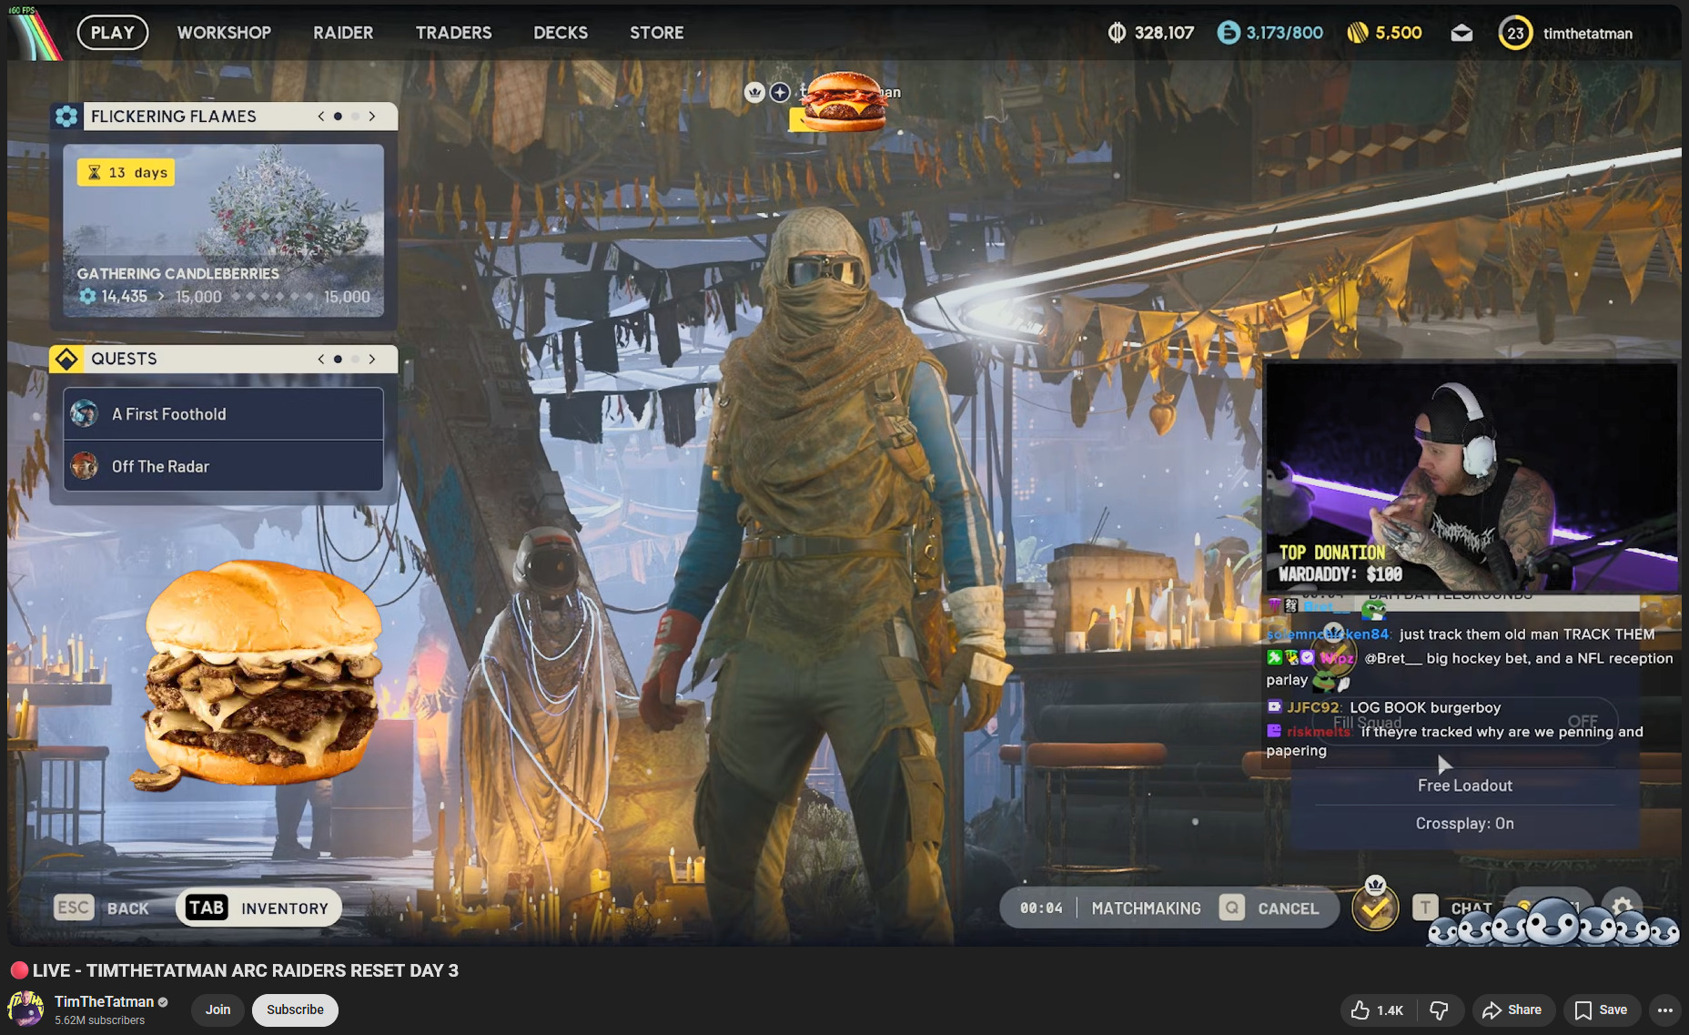Click the streamer webcam overlay
The height and width of the screenshot is (1035, 1689).
point(1472,478)
